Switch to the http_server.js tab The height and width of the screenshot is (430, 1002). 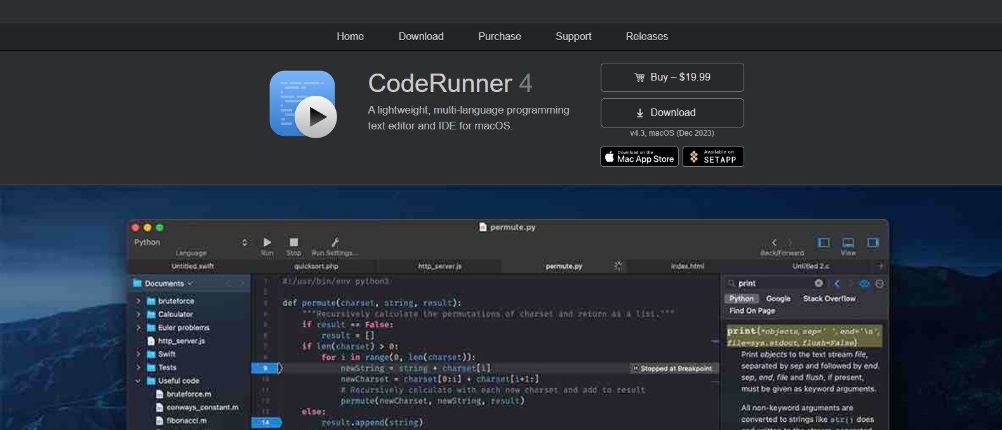point(439,266)
